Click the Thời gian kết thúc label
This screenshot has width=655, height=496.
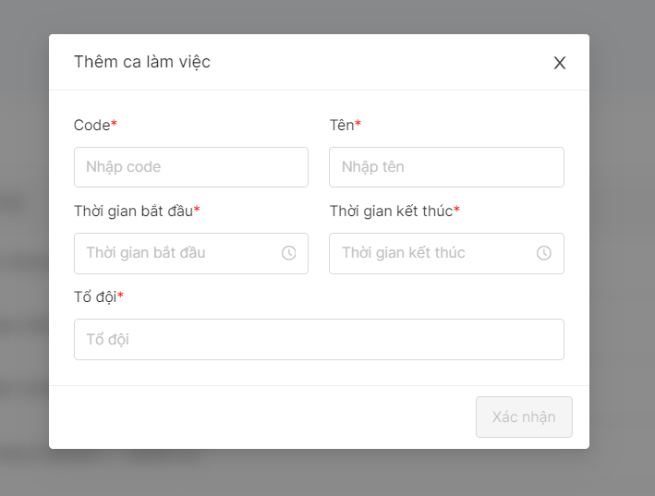[x=391, y=211]
